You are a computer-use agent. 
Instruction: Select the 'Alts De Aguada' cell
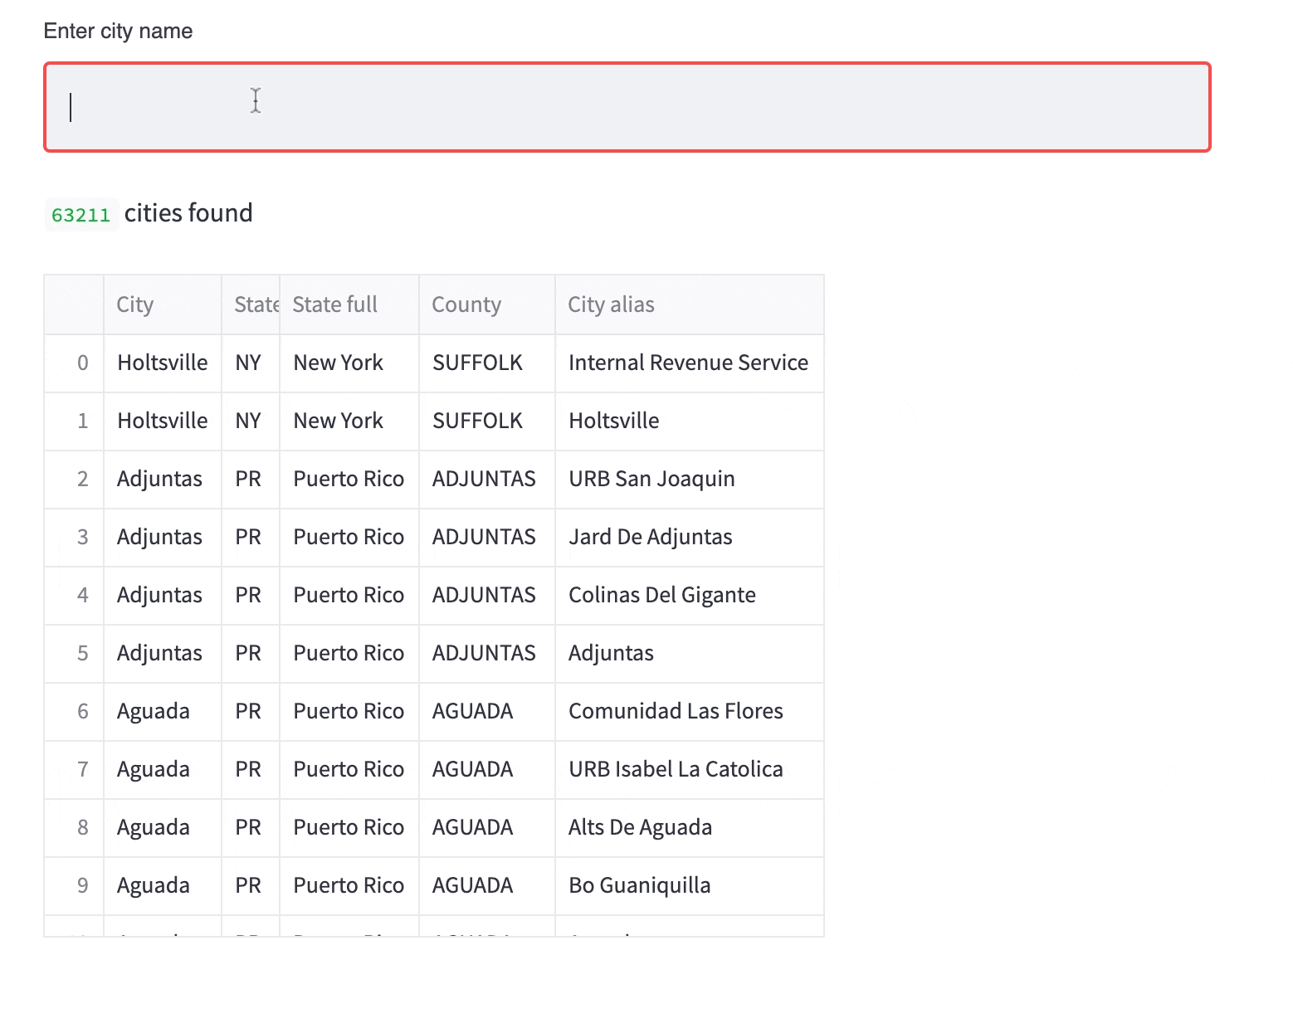pos(640,827)
